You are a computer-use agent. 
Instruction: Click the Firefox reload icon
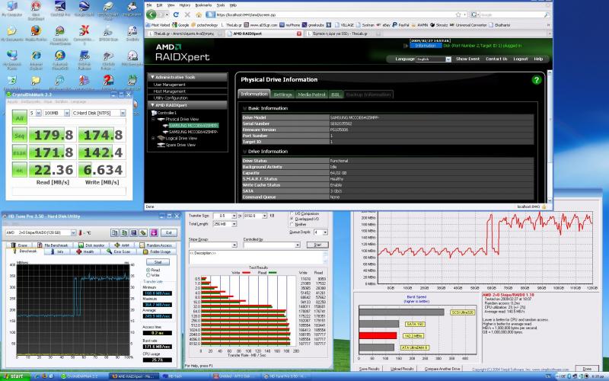coord(176,14)
